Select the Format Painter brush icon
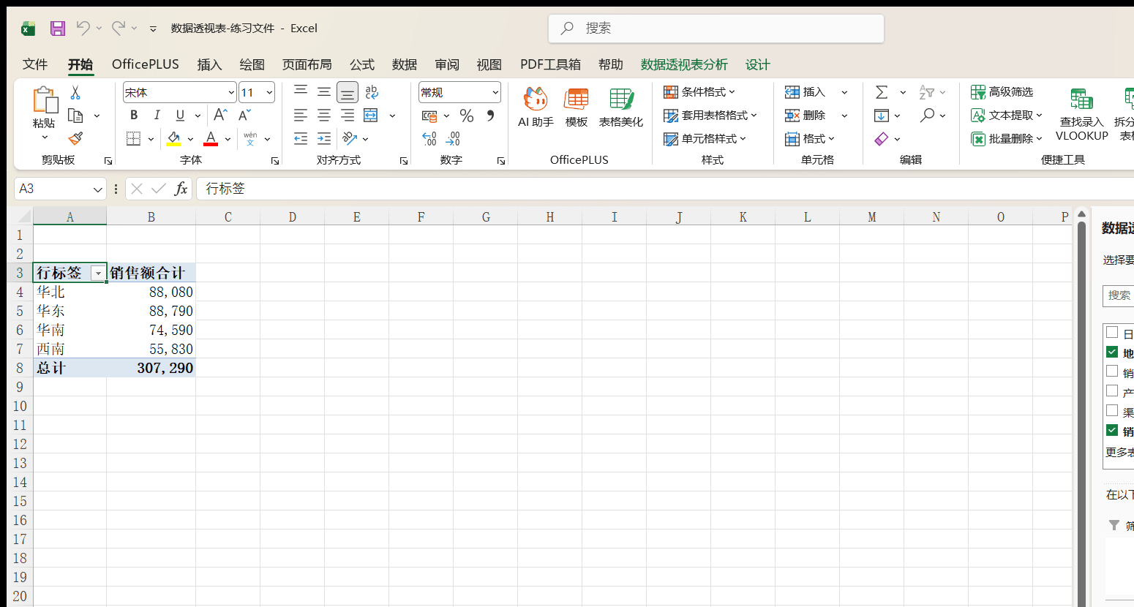This screenshot has height=607, width=1134. pos(75,138)
